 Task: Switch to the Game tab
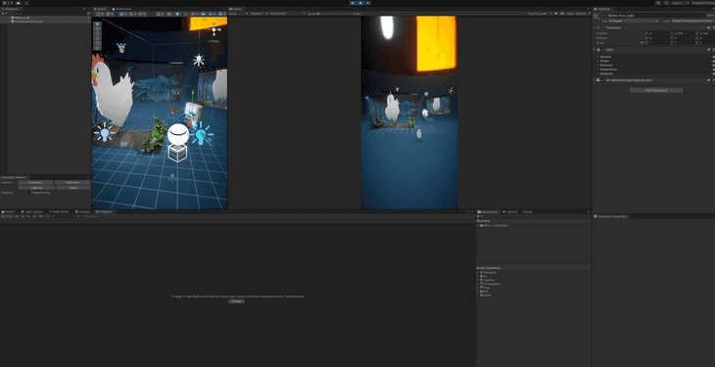[x=236, y=9]
